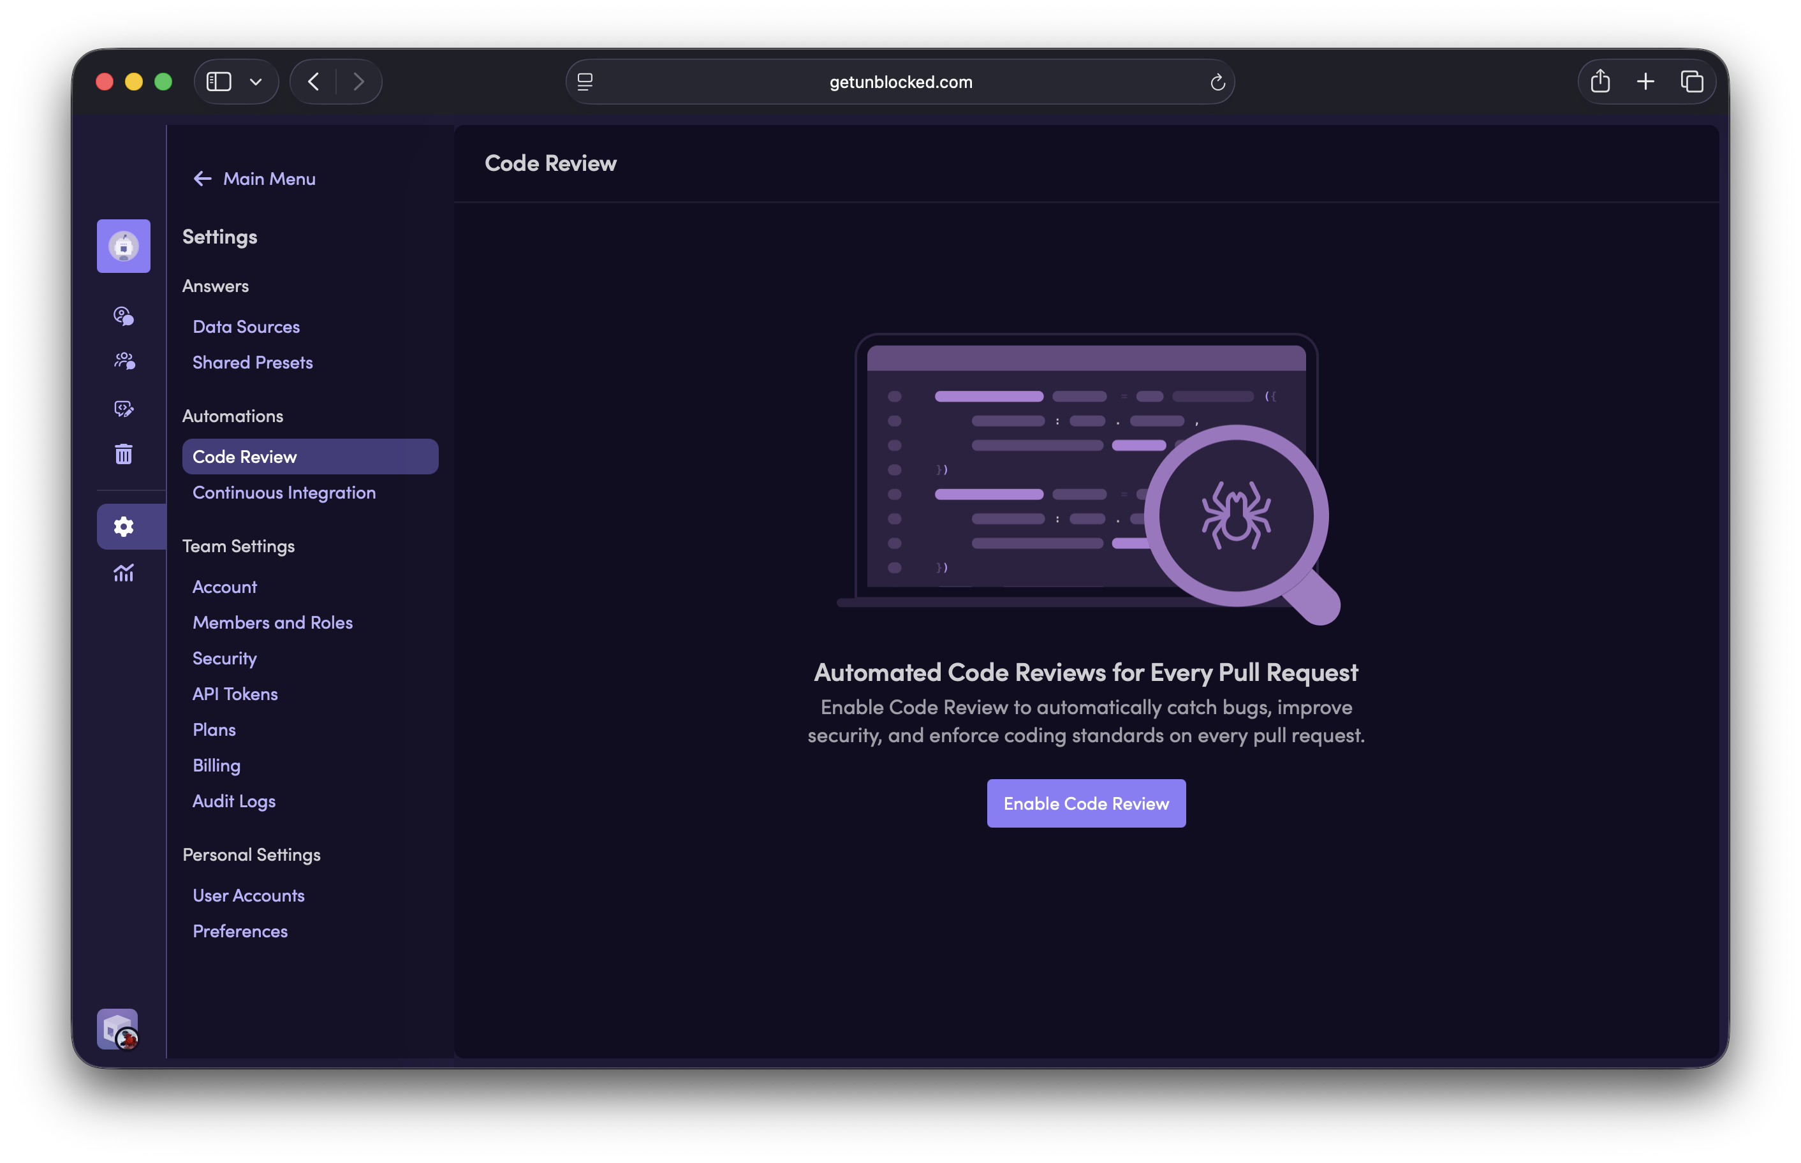Screen dimensions: 1801x1163
Task: Click the Enable Code Review button
Action: point(1086,803)
